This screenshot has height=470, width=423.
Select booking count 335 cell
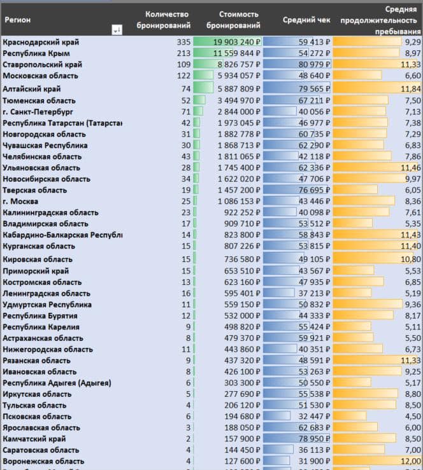click(x=183, y=42)
